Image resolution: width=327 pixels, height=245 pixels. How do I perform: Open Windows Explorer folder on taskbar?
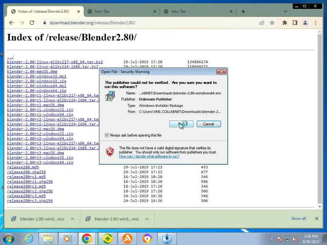48,239
